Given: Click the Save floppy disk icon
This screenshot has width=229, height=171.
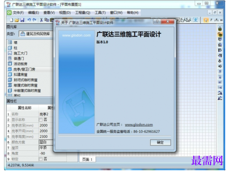Looking at the screenshot, I should [x=22, y=20].
